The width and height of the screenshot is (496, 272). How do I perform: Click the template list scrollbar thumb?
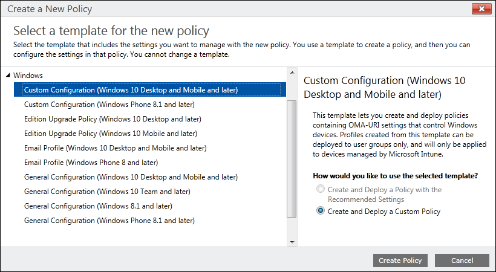pos(291,157)
